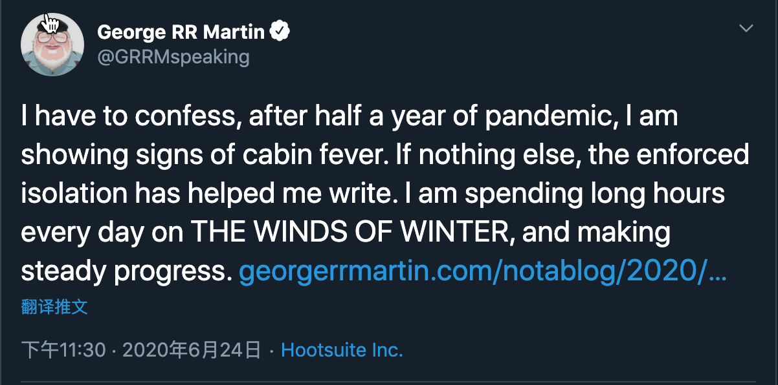Image resolution: width=778 pixels, height=385 pixels.
Task: Click 翻译推文 to translate the tweet
Action: (x=54, y=307)
